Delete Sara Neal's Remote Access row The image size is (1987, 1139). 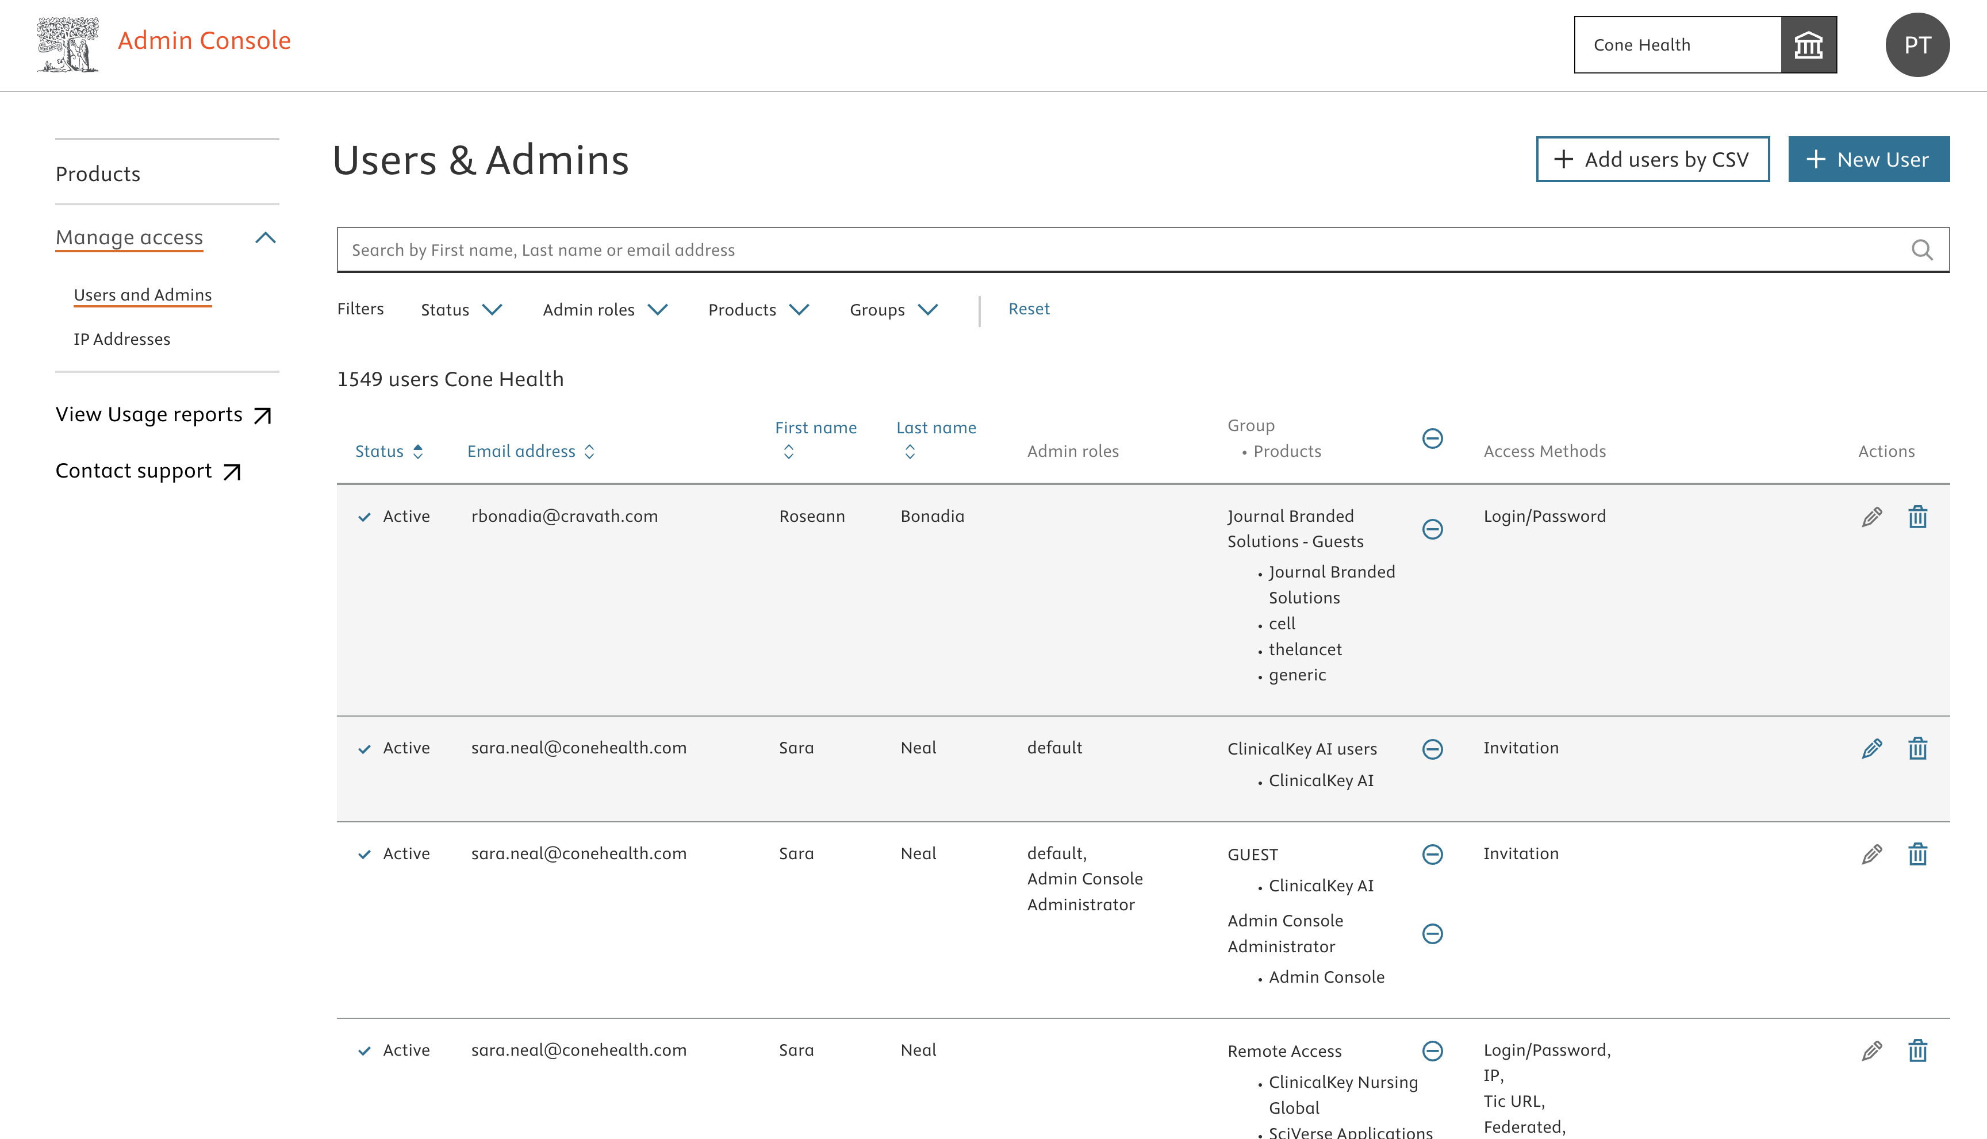coord(1917,1051)
